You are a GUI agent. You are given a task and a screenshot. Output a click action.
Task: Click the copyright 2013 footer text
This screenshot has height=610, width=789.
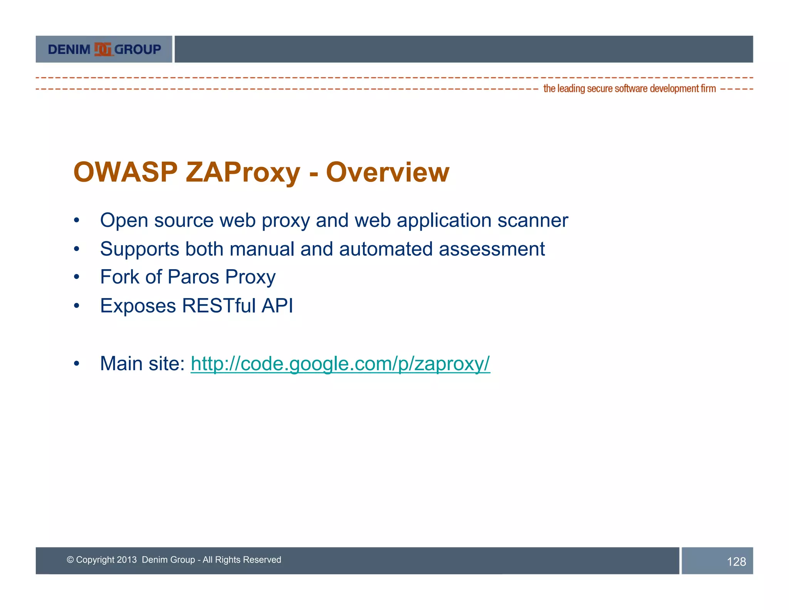(x=174, y=560)
